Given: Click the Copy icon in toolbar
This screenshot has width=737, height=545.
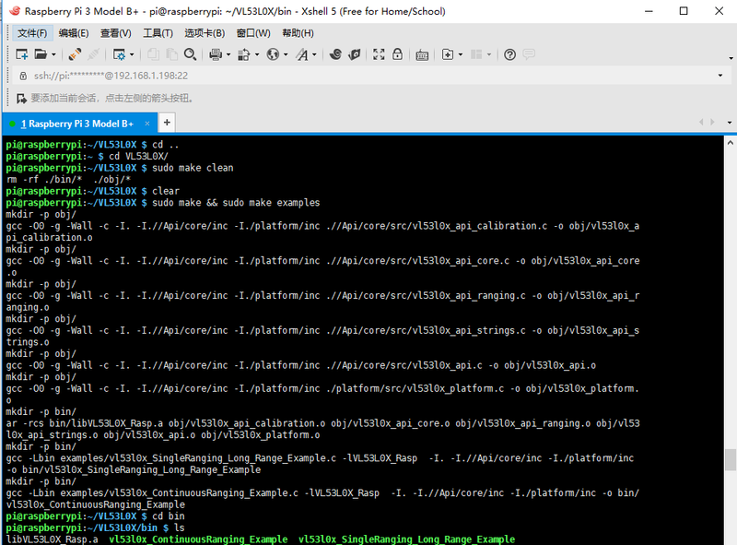Looking at the screenshot, I should coord(153,54).
